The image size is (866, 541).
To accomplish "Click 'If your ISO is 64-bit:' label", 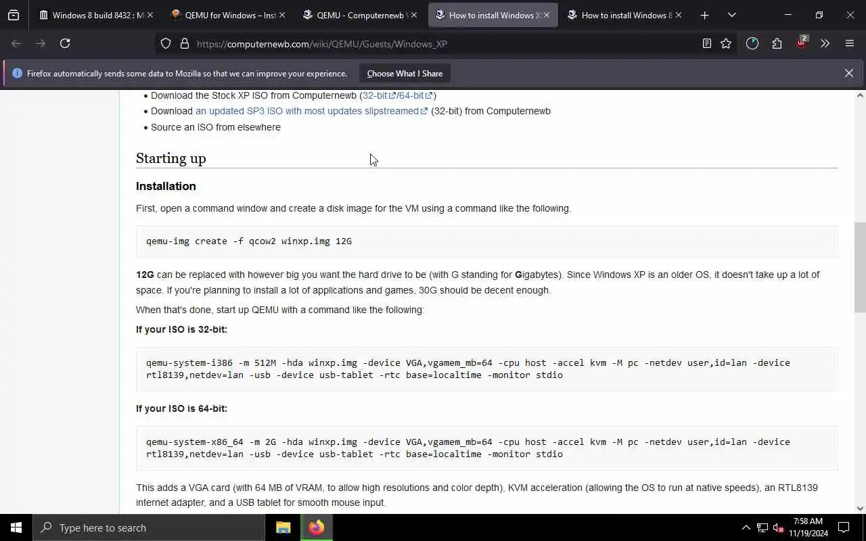I will (x=181, y=408).
